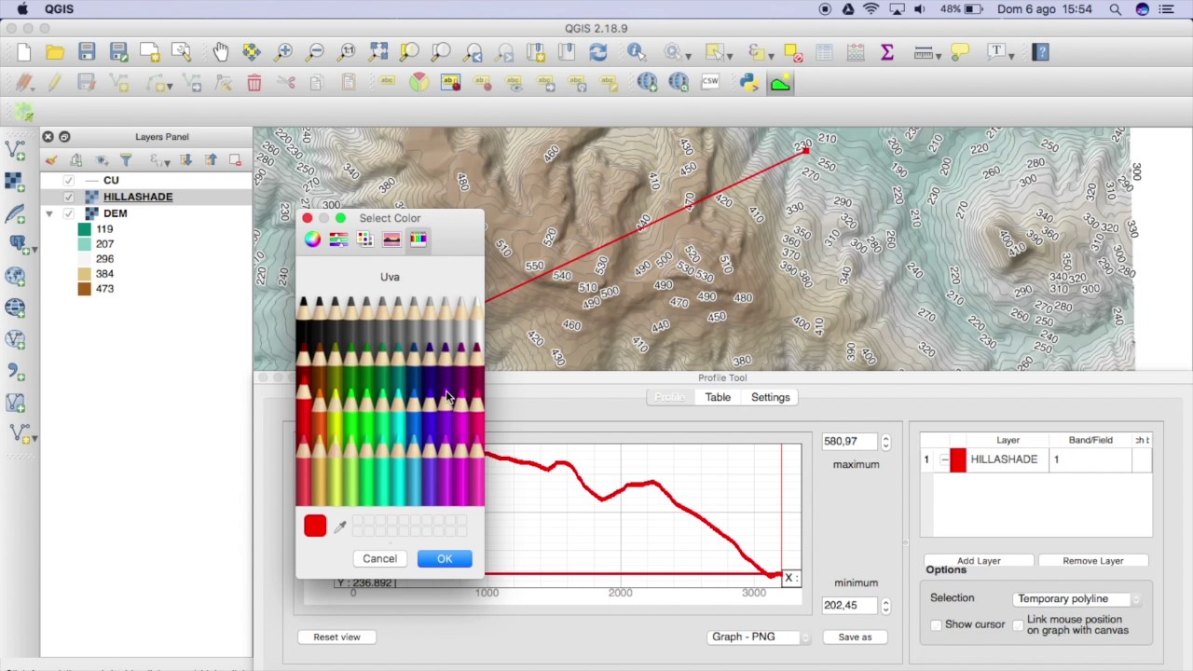
Task: Open Measure tool dropdown arrow
Action: click(x=940, y=56)
